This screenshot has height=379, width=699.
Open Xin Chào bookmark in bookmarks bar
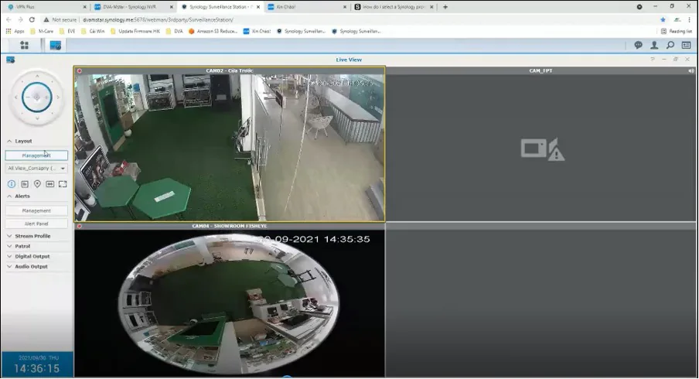click(x=257, y=31)
